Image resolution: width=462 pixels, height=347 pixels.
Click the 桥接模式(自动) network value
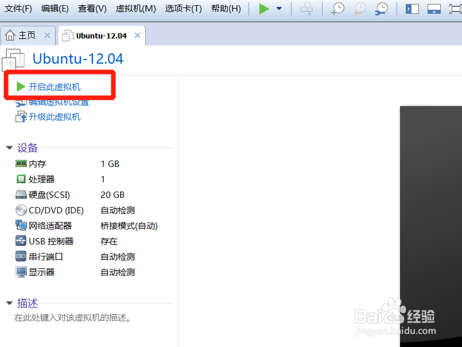point(129,225)
